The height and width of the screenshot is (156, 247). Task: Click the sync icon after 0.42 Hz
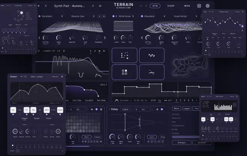pos(146,100)
